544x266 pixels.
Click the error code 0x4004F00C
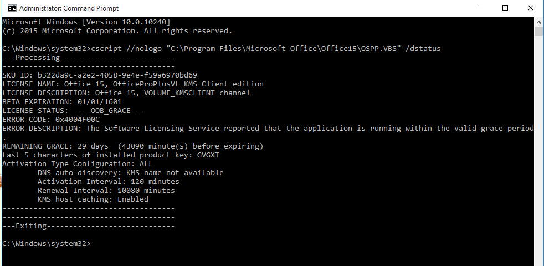[78, 120]
